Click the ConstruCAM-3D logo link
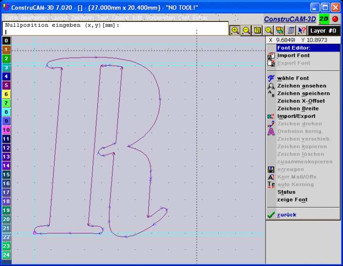Image resolution: width=343 pixels, height=266 pixels. pos(290,19)
